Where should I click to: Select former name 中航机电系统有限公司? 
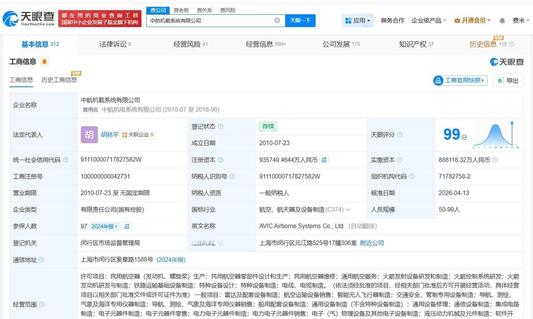coord(131,110)
